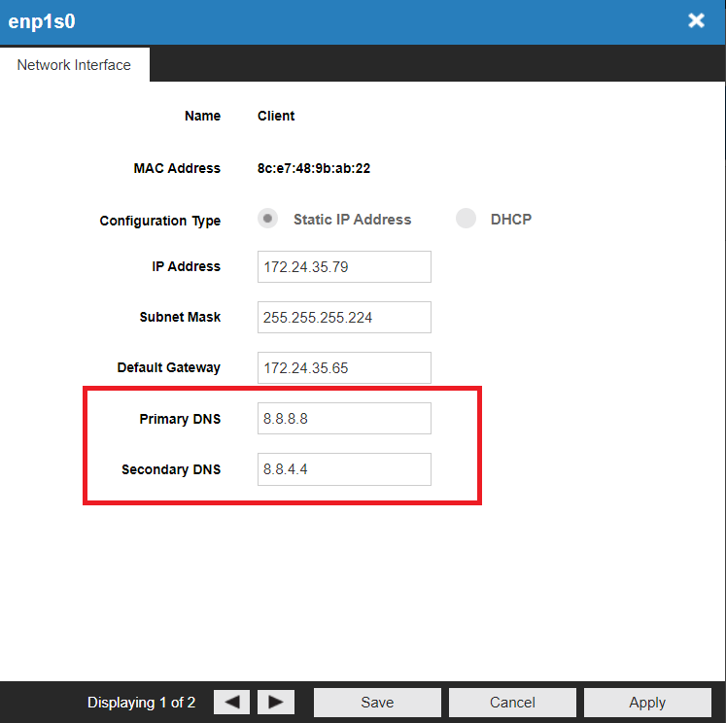Screen dimensions: 726x723
Task: Click the Save button
Action: tap(377, 702)
